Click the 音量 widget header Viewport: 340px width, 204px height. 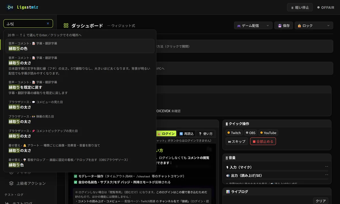(277, 158)
